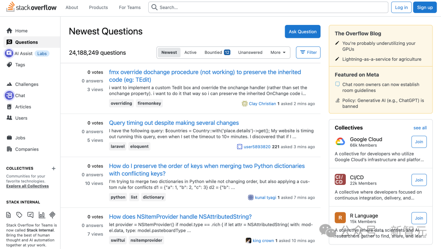Select the Unanswered questions tab
Image resolution: width=441 pixels, height=249 pixels.
click(250, 53)
